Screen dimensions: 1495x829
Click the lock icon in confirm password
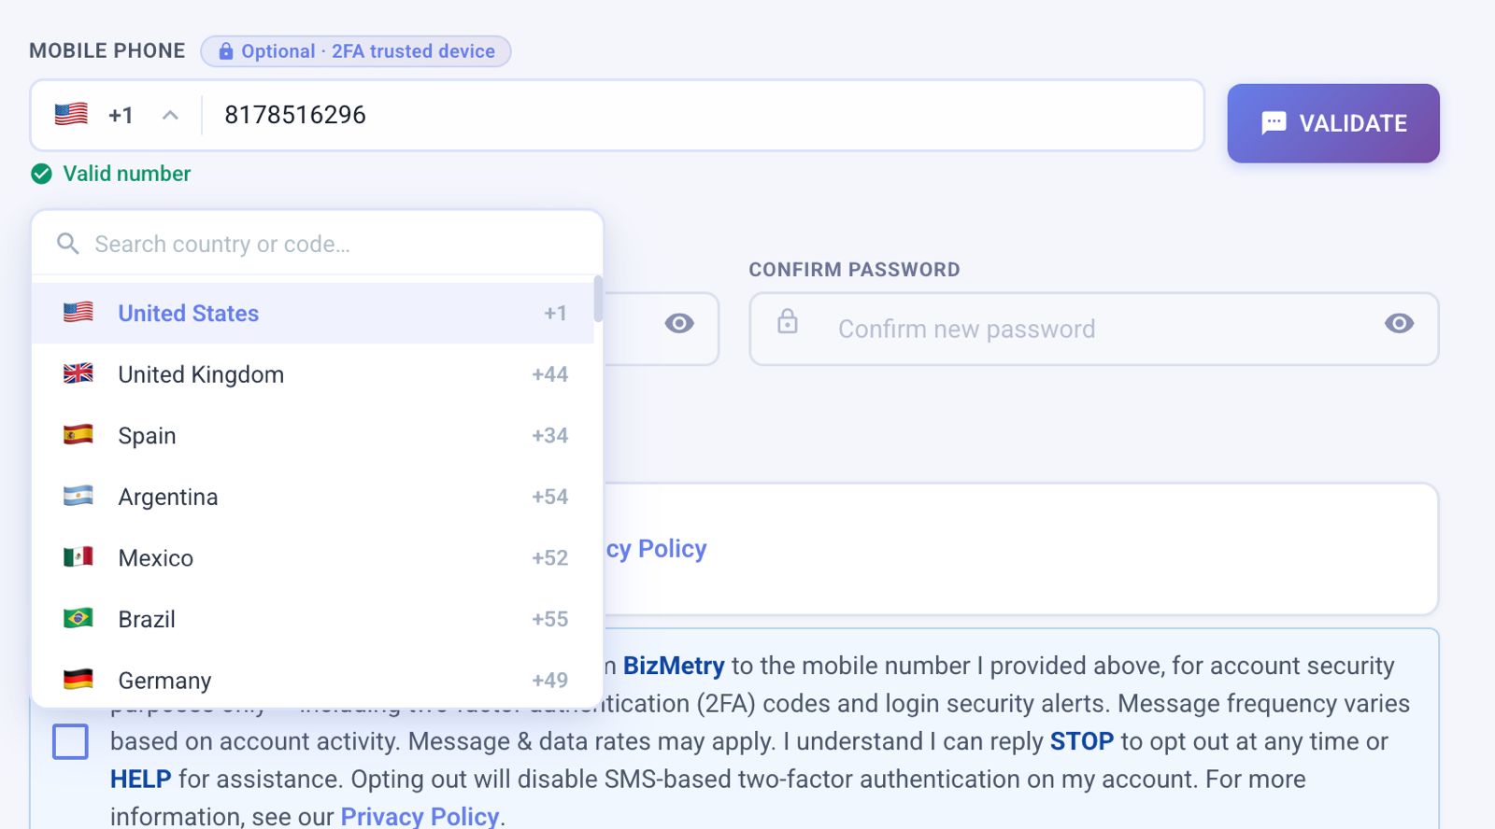(788, 321)
